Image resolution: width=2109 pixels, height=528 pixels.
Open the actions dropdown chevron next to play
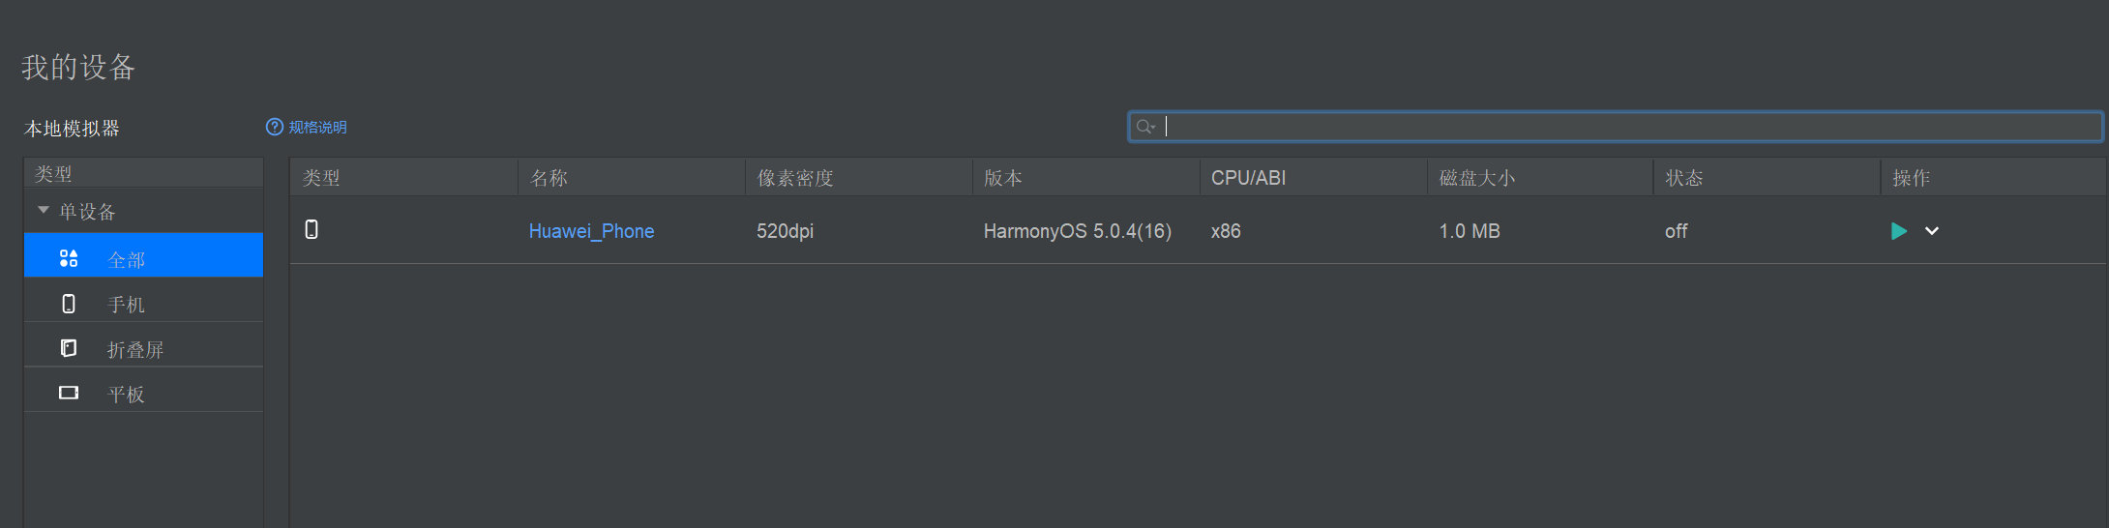point(1932,231)
